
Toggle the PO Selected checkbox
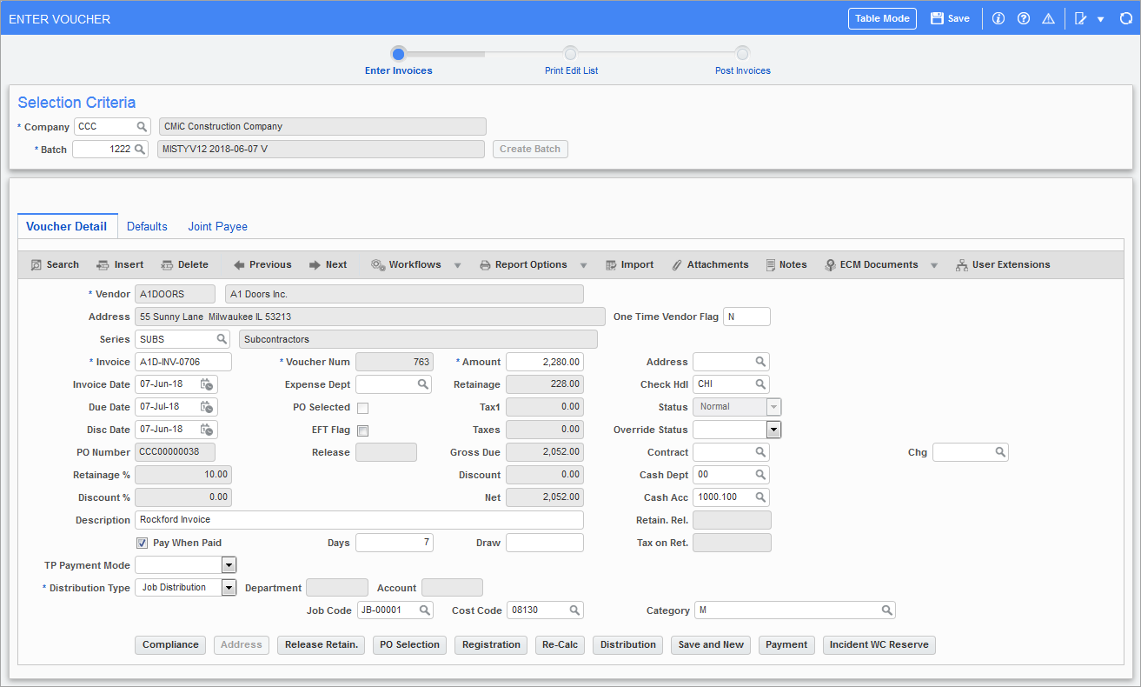click(x=362, y=408)
